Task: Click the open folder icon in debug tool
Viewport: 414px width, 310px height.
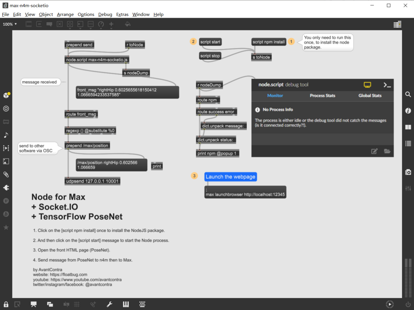Action: coord(387,151)
